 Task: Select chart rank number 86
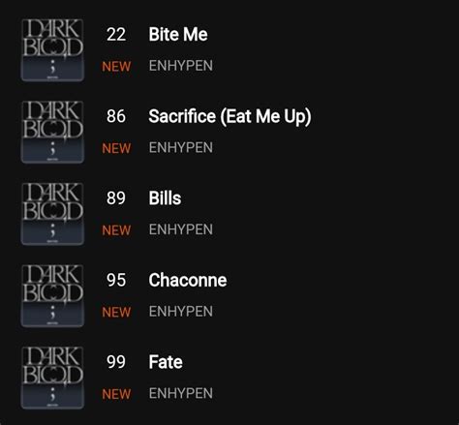tap(116, 116)
